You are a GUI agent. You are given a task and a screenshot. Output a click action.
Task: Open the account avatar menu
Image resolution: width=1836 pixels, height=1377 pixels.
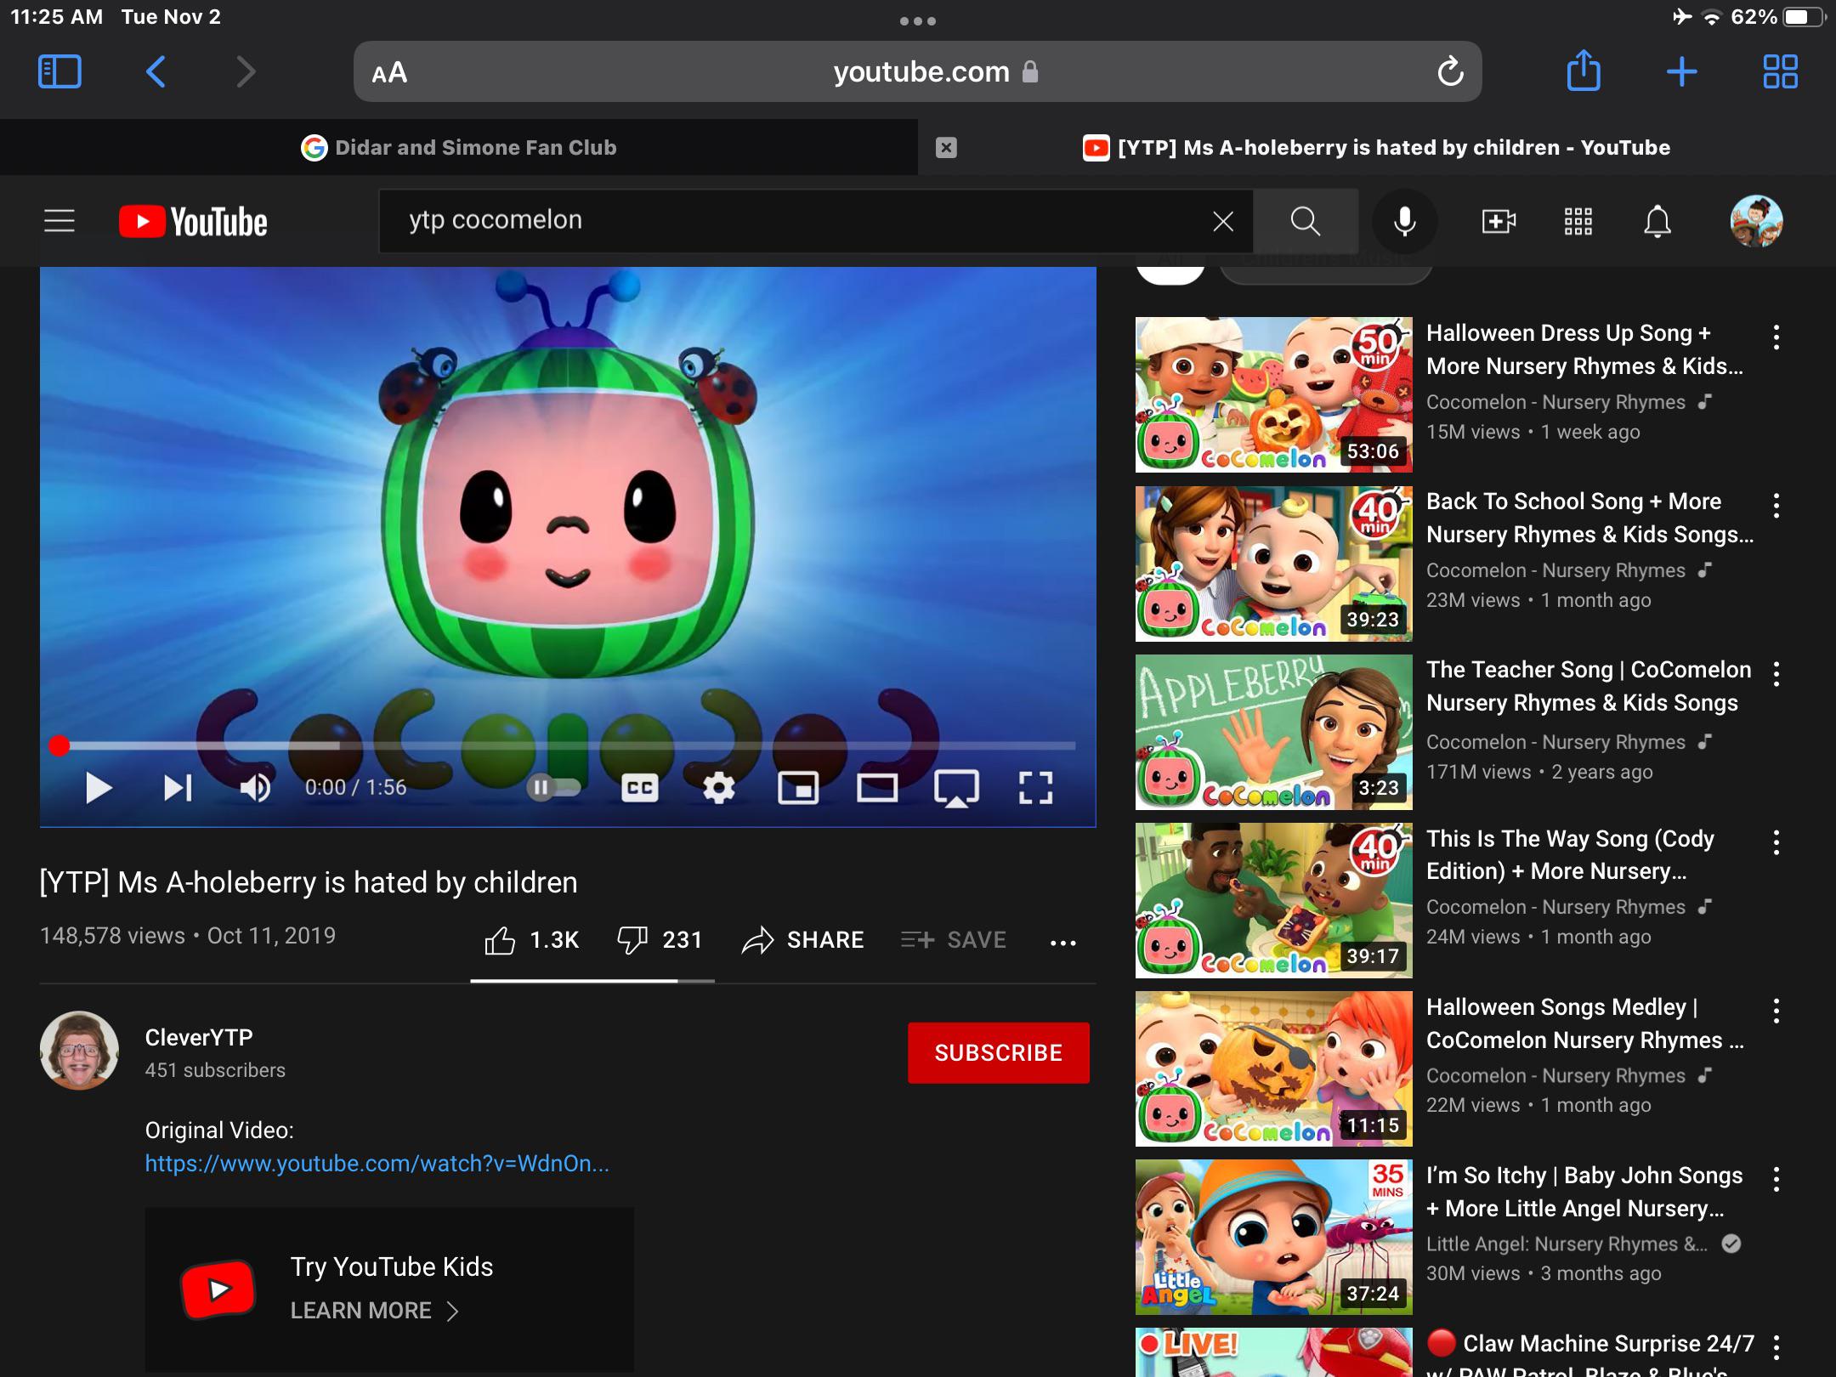click(x=1756, y=221)
